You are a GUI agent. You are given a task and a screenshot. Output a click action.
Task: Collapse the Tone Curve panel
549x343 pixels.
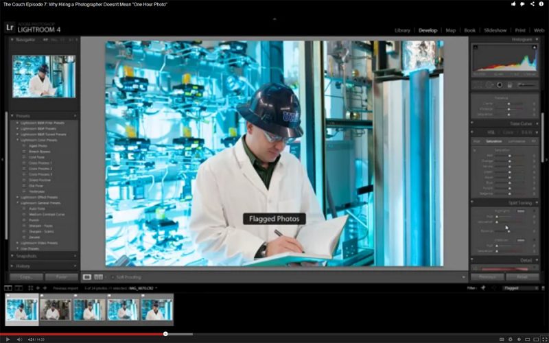tap(536, 123)
